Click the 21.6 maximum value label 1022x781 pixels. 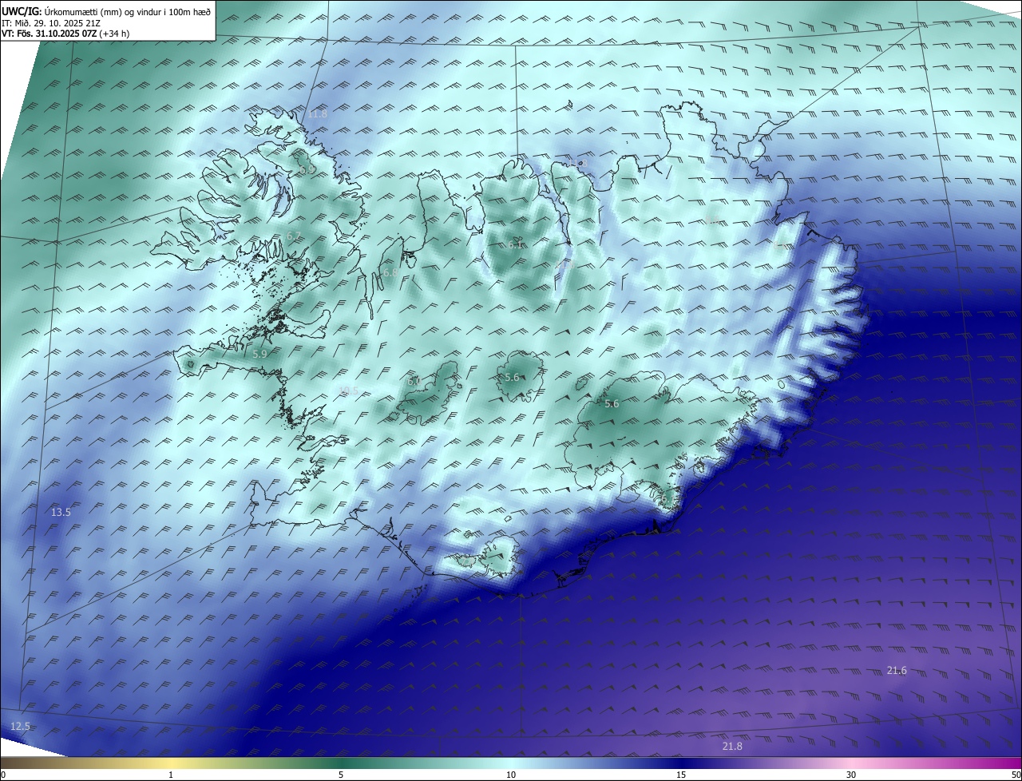897,670
